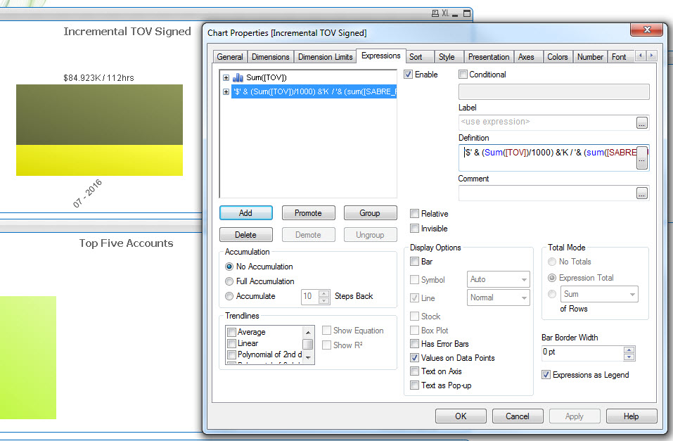Maximize the Incremental TOV Signed chart object
Screen dimensions: 673x441
pos(466,13)
